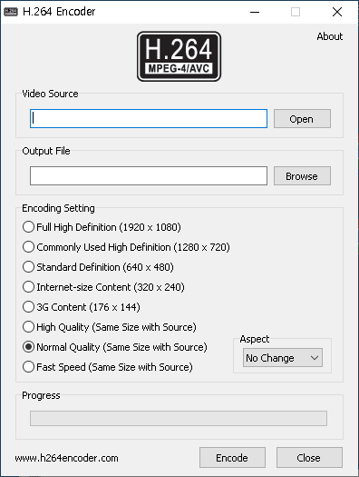Click the encoding Progress bar
359x477 pixels.
point(179,418)
